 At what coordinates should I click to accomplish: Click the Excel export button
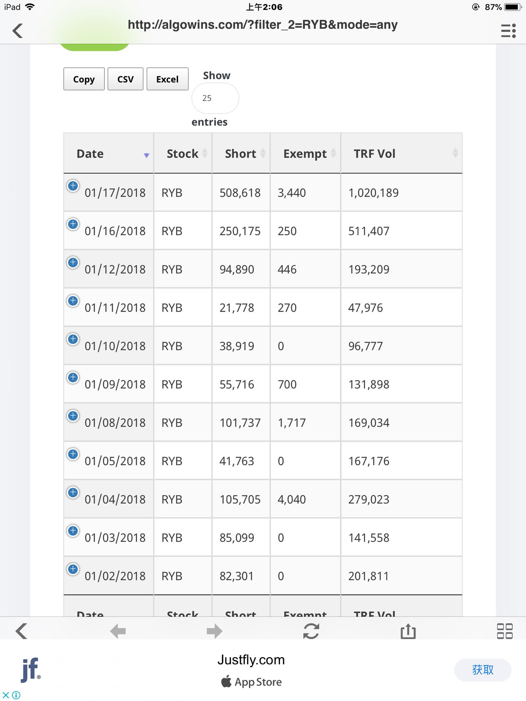pos(167,79)
